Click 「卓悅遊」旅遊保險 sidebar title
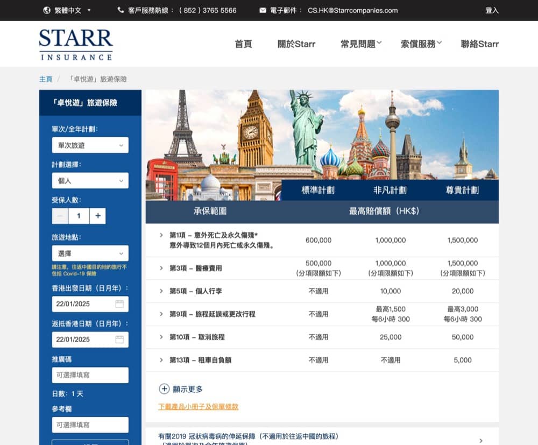Screen dimensions: 538x445 (x=85, y=103)
